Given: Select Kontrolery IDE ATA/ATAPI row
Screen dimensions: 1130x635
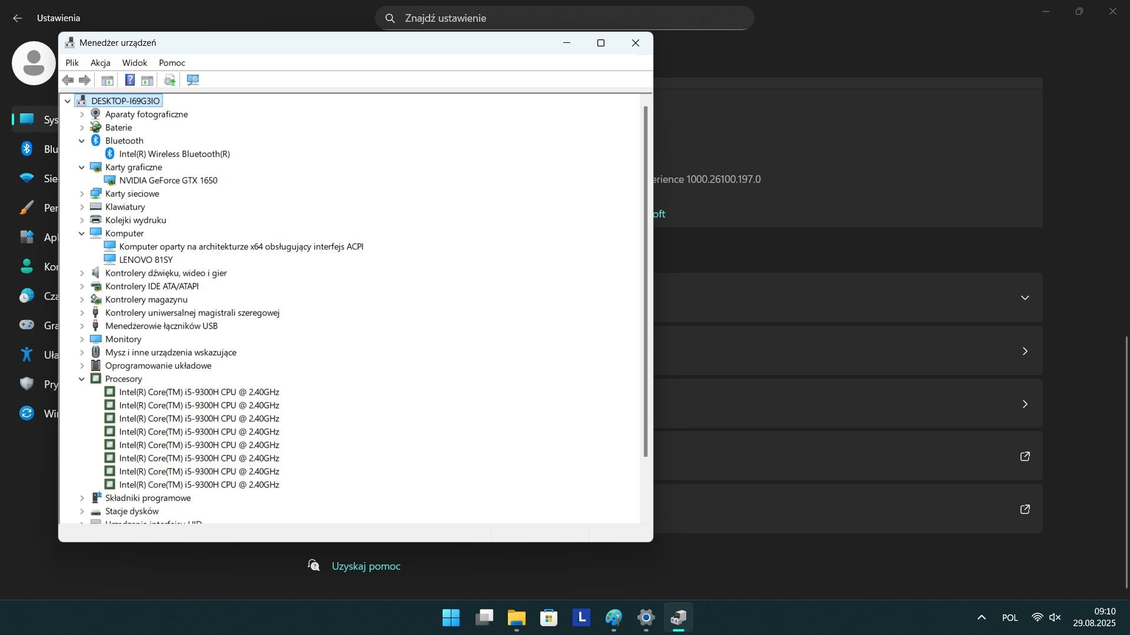Looking at the screenshot, I should (152, 286).
